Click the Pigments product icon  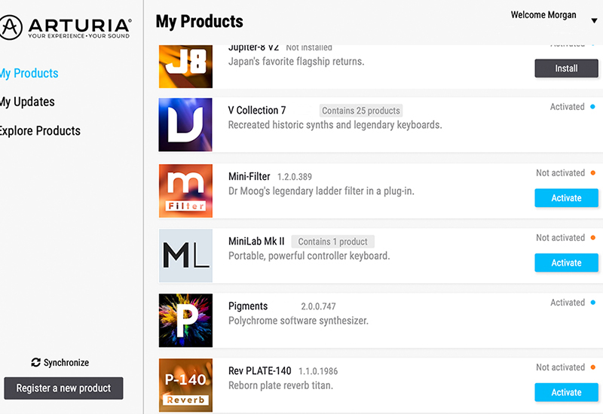[185, 321]
